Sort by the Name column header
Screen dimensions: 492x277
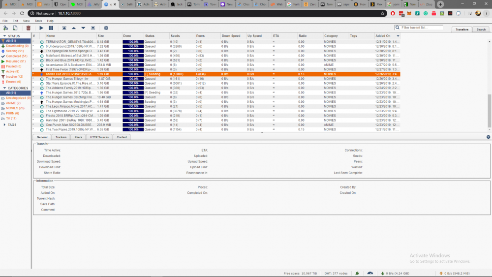70,36
